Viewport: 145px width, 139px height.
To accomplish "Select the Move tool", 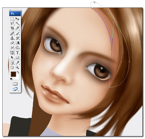I will pyautogui.click(x=17, y=19).
